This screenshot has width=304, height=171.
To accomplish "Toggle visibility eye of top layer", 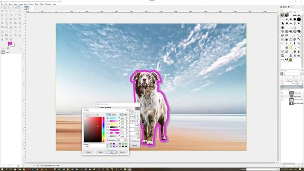I will tap(282, 93).
